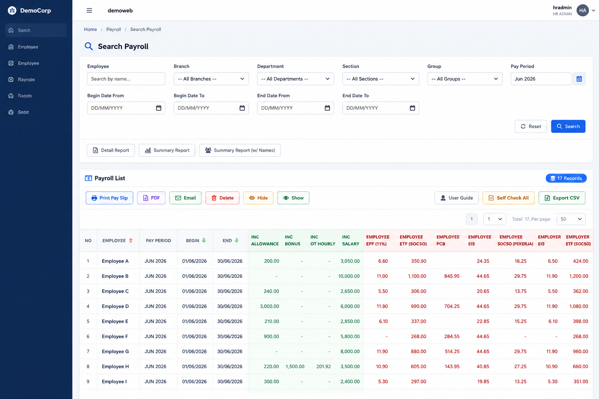599x399 pixels.
Task: Go to Home breadcrumb
Action: click(90, 29)
